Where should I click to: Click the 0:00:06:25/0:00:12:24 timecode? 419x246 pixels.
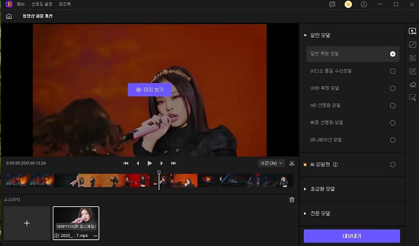coord(26,163)
